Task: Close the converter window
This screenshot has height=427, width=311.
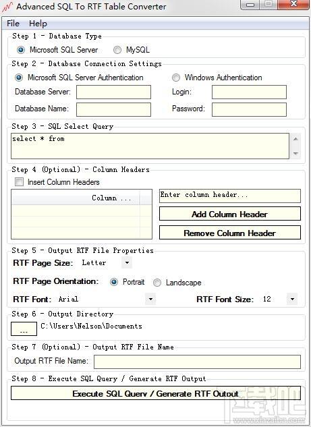Action: [294, 4]
